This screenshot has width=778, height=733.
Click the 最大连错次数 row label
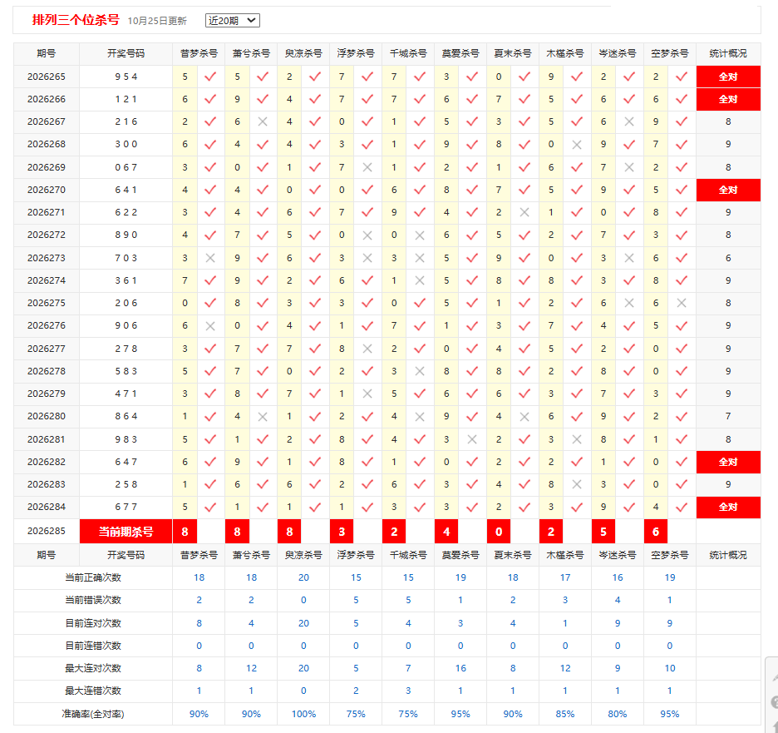point(93,691)
